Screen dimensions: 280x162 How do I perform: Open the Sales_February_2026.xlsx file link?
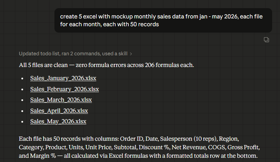[64, 89]
